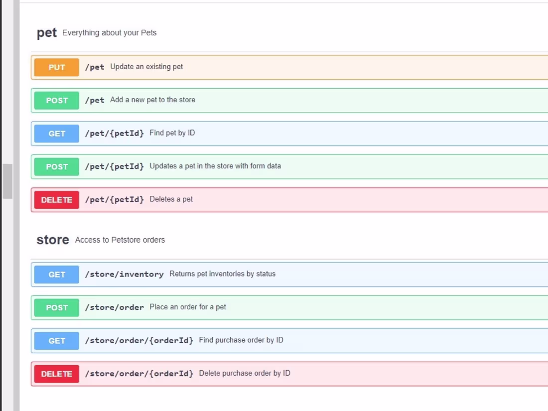548x411 pixels.
Task: Click the DELETE badge for deleting an order
Action: (56, 373)
